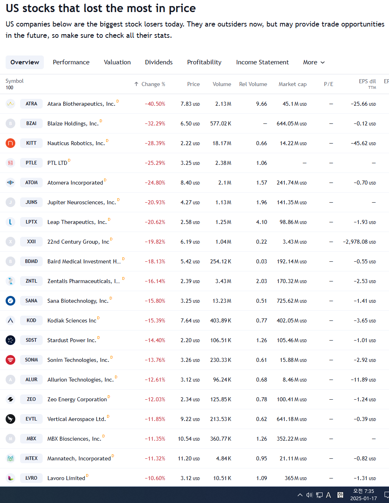Open the taskbar clock showing 7:35
389x503 pixels.
click(364, 495)
